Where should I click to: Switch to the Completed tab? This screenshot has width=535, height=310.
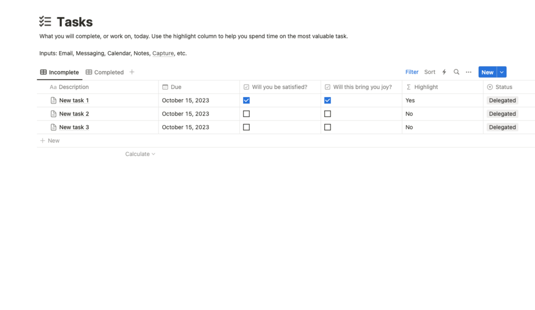105,72
